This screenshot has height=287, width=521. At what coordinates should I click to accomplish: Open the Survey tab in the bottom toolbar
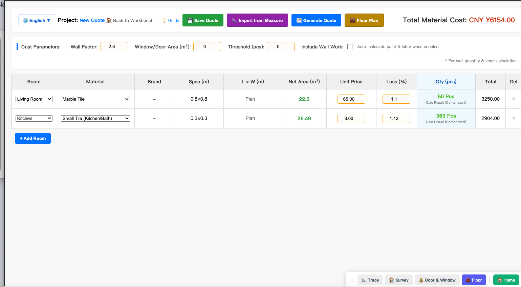pyautogui.click(x=399, y=280)
